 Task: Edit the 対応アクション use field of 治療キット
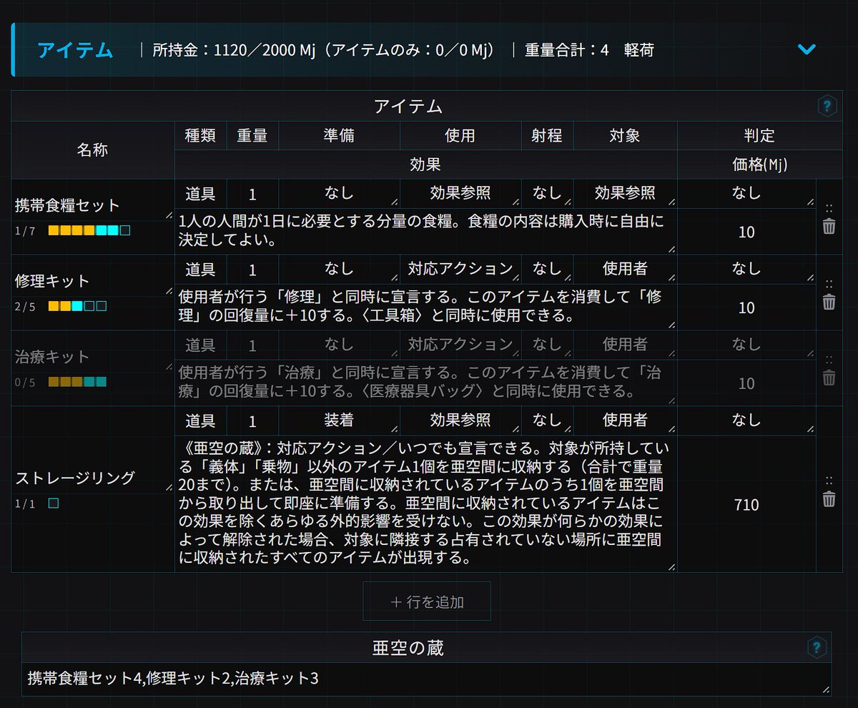click(460, 345)
